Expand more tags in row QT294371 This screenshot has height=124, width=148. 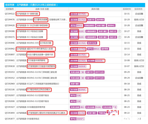pyautogui.click(x=120, y=37)
